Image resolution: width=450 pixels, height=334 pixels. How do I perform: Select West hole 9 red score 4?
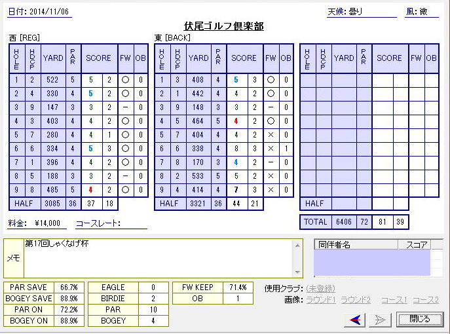91,190
